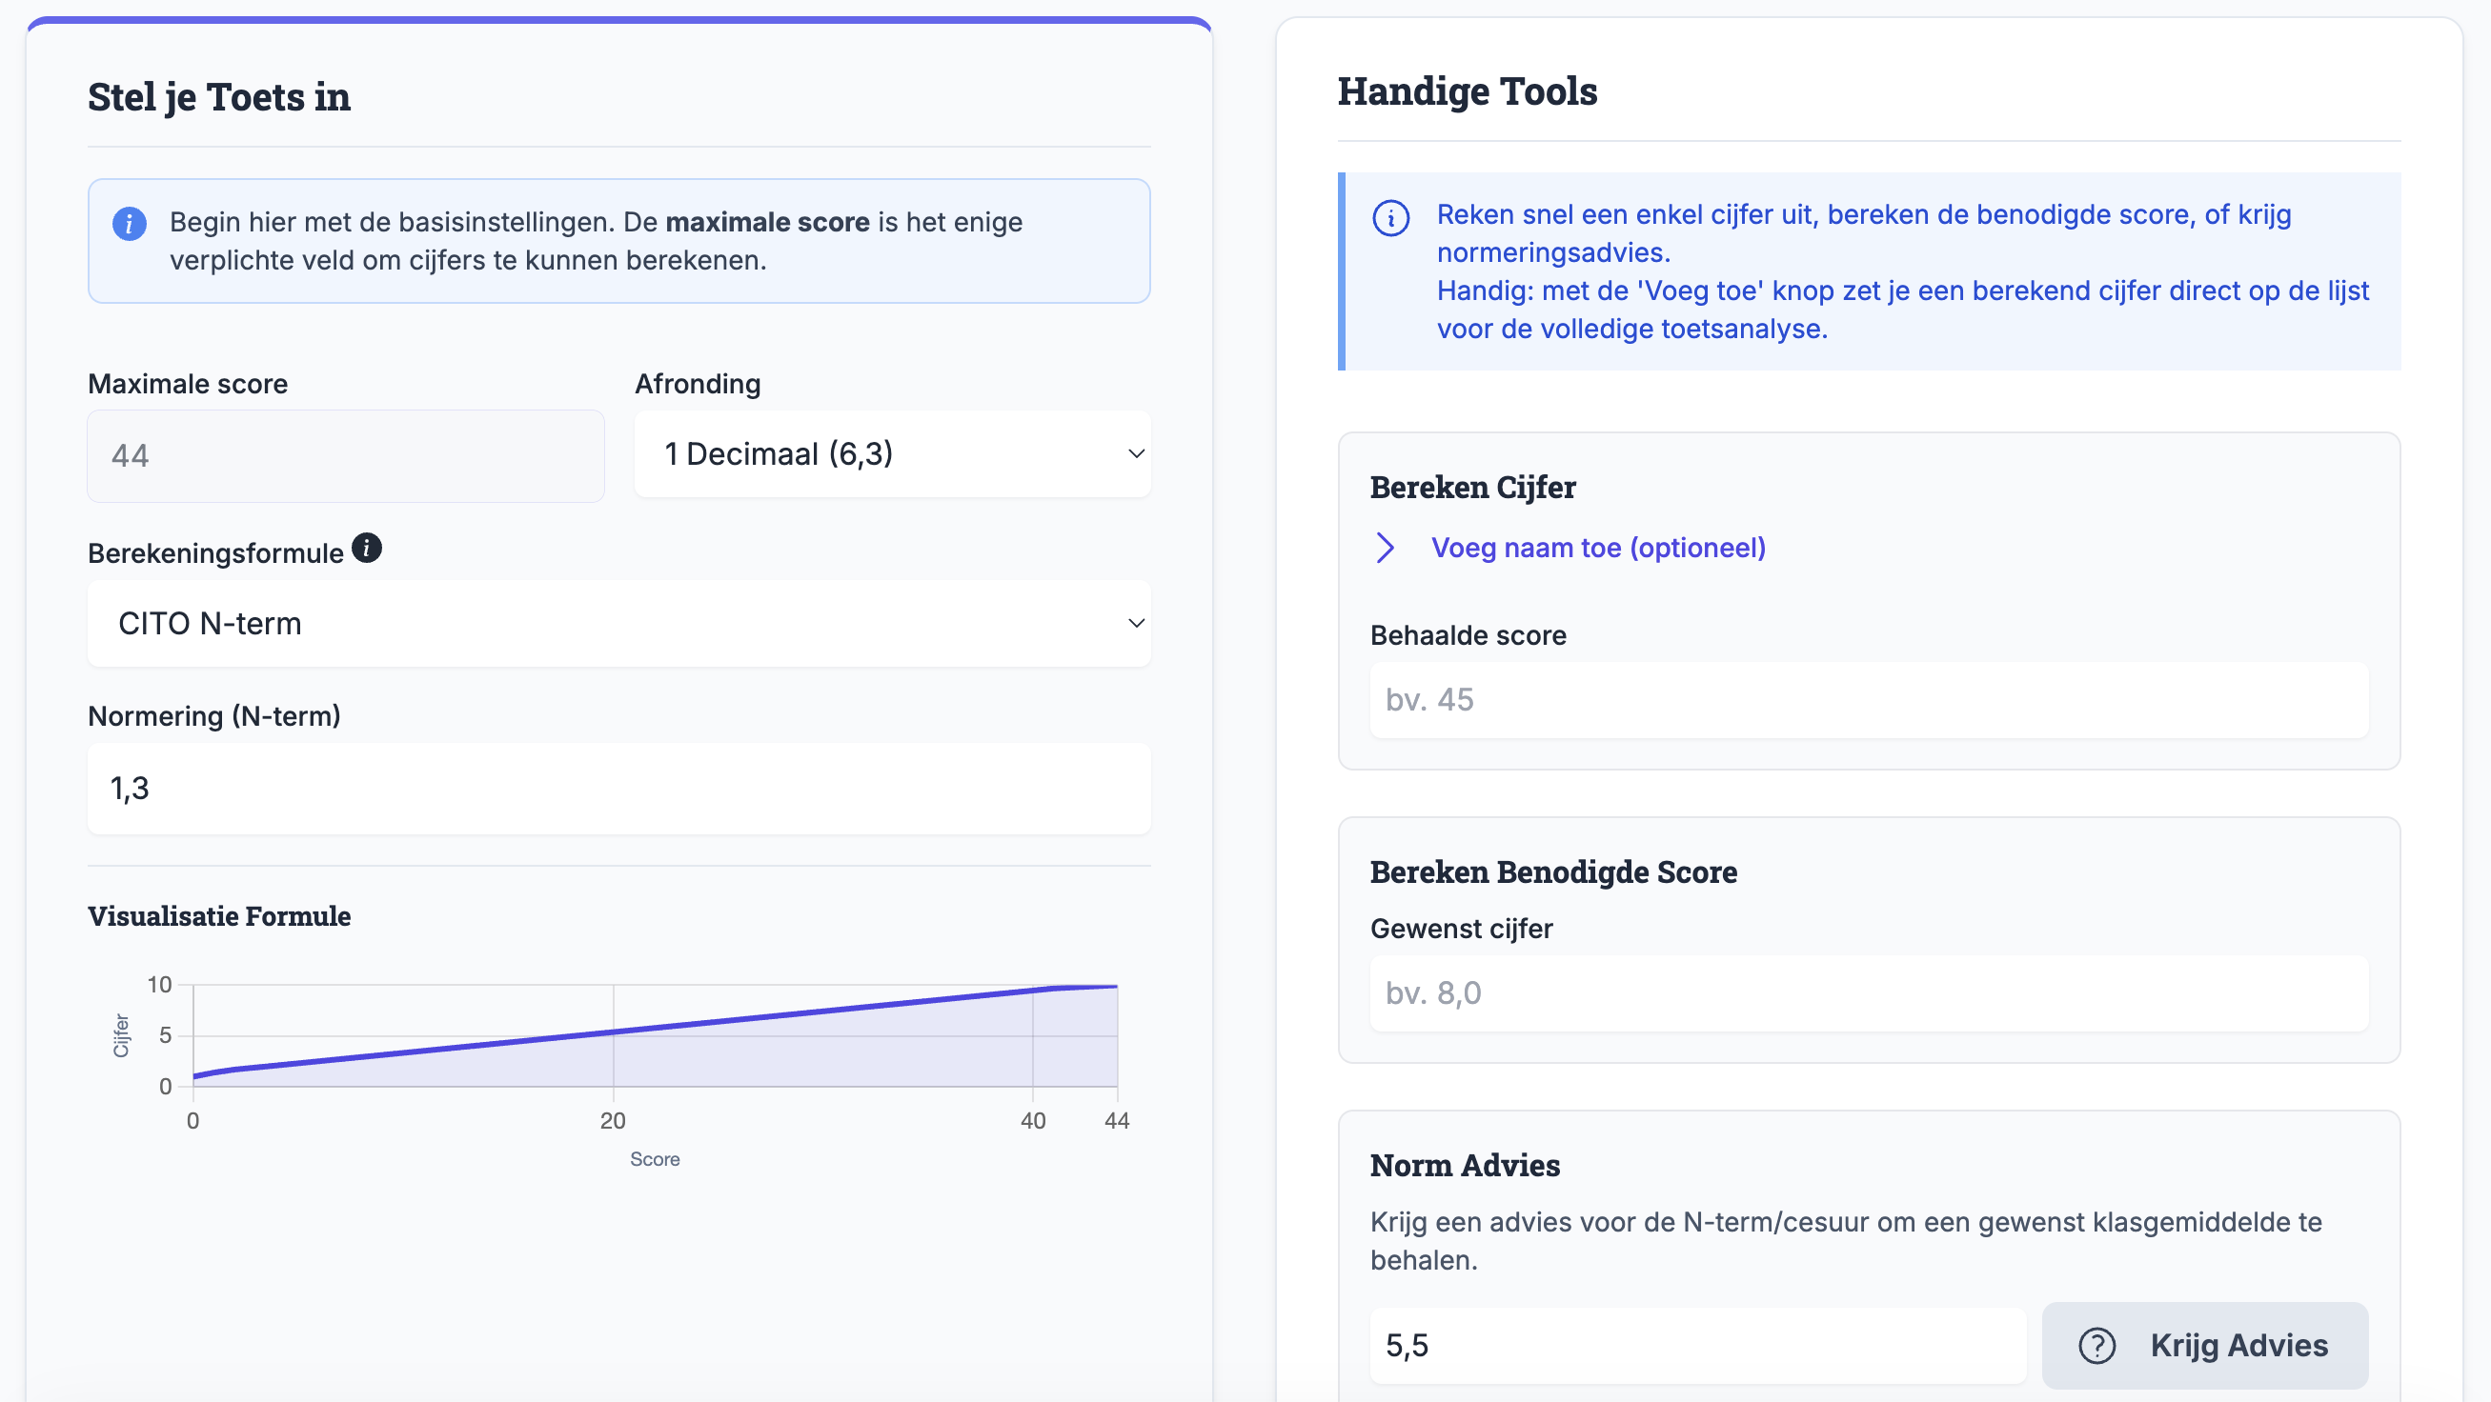Click the Norm Advies 5,5 input field
The width and height of the screenshot is (2491, 1402).
(x=1697, y=1345)
